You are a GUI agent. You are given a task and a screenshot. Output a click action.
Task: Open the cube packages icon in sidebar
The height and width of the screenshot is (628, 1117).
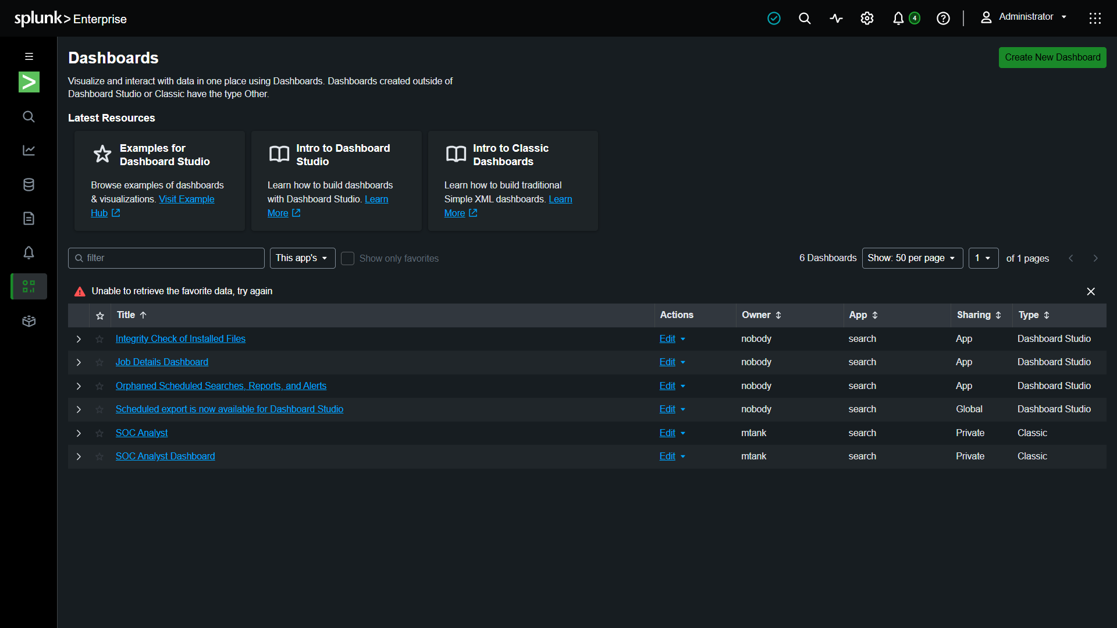click(29, 321)
